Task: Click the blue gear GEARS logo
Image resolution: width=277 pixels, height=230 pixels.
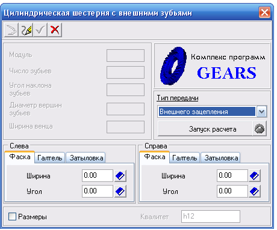Action: pos(173,66)
